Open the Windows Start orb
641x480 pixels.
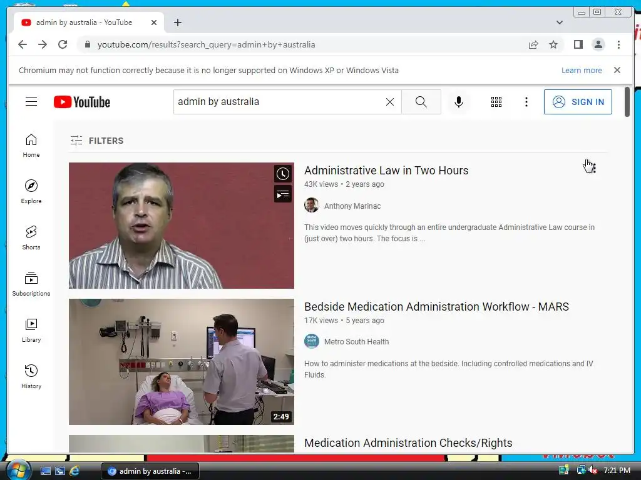18,471
